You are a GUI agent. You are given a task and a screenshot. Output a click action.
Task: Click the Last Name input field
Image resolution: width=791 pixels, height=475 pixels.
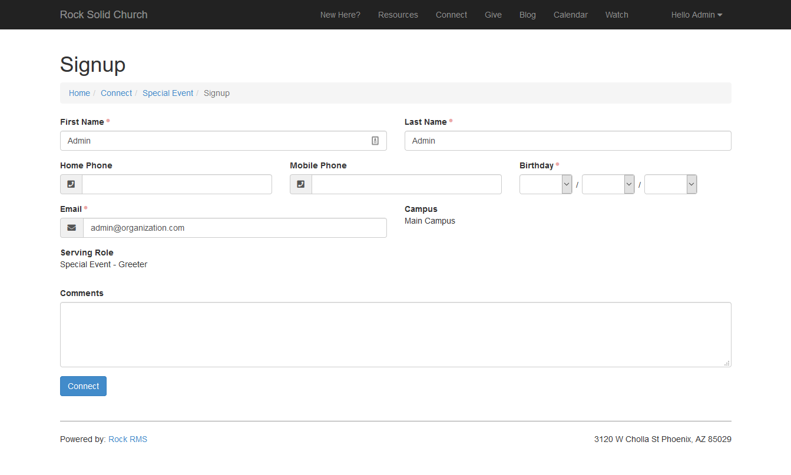point(567,141)
